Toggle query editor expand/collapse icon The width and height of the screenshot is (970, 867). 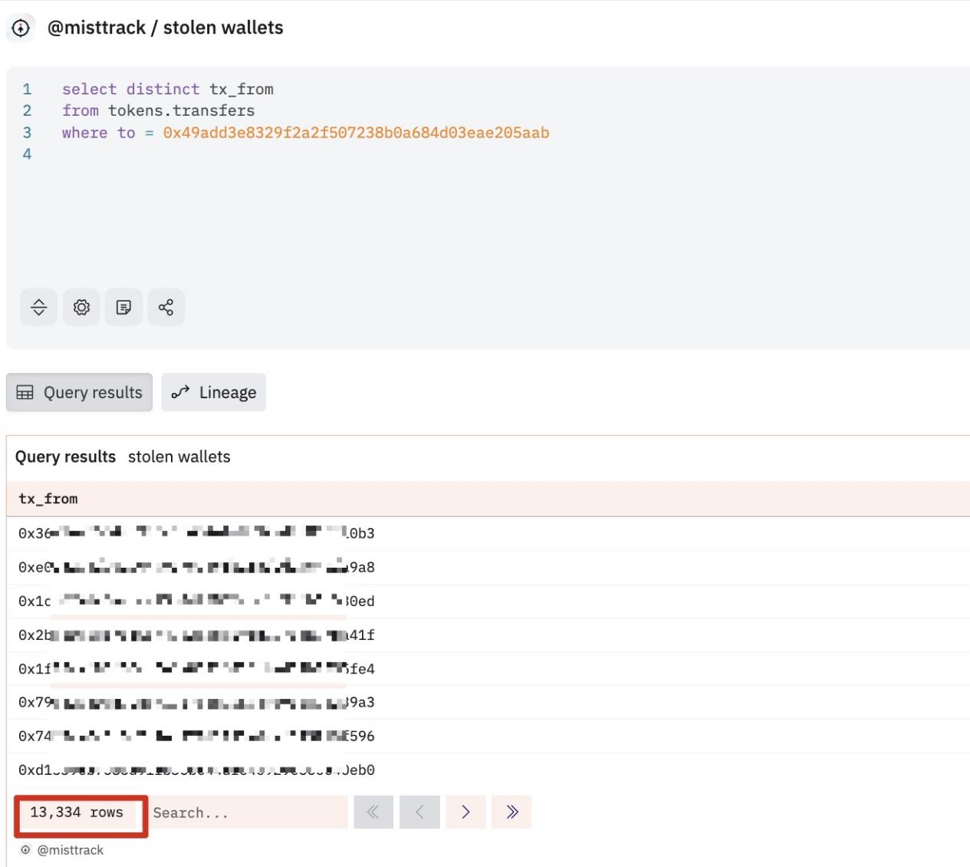[x=38, y=308]
